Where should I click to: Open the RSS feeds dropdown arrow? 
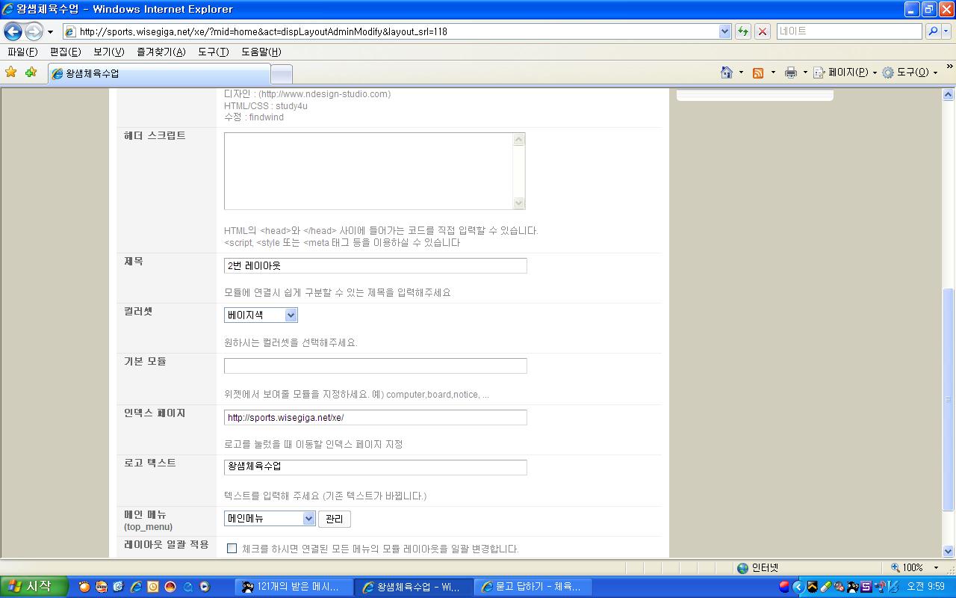coord(773,73)
